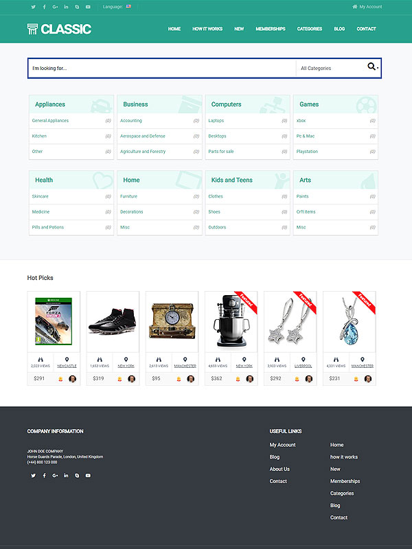The width and height of the screenshot is (412, 549).
Task: Open New in main navigation
Action: (x=239, y=29)
